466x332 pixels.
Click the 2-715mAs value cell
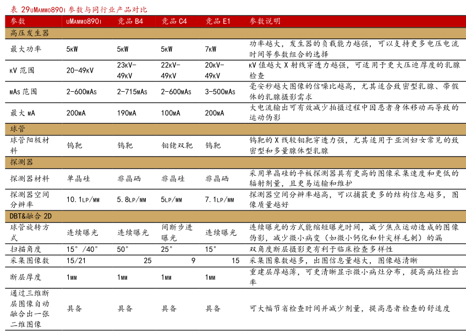(x=132, y=92)
